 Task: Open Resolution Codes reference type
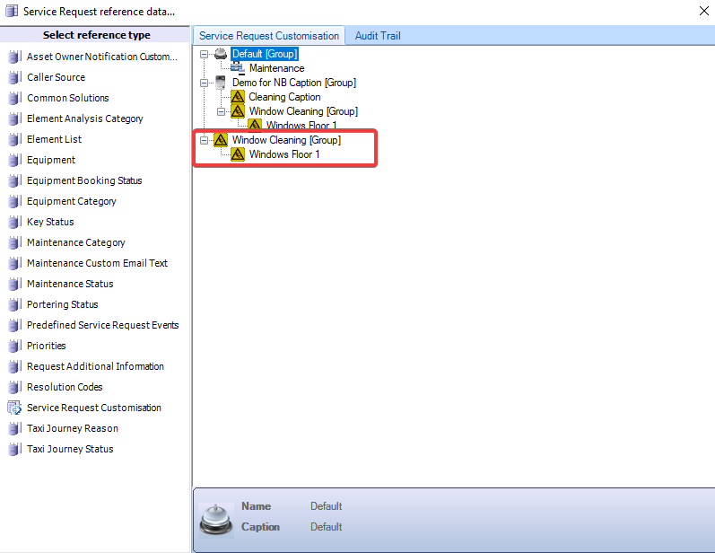(x=65, y=387)
